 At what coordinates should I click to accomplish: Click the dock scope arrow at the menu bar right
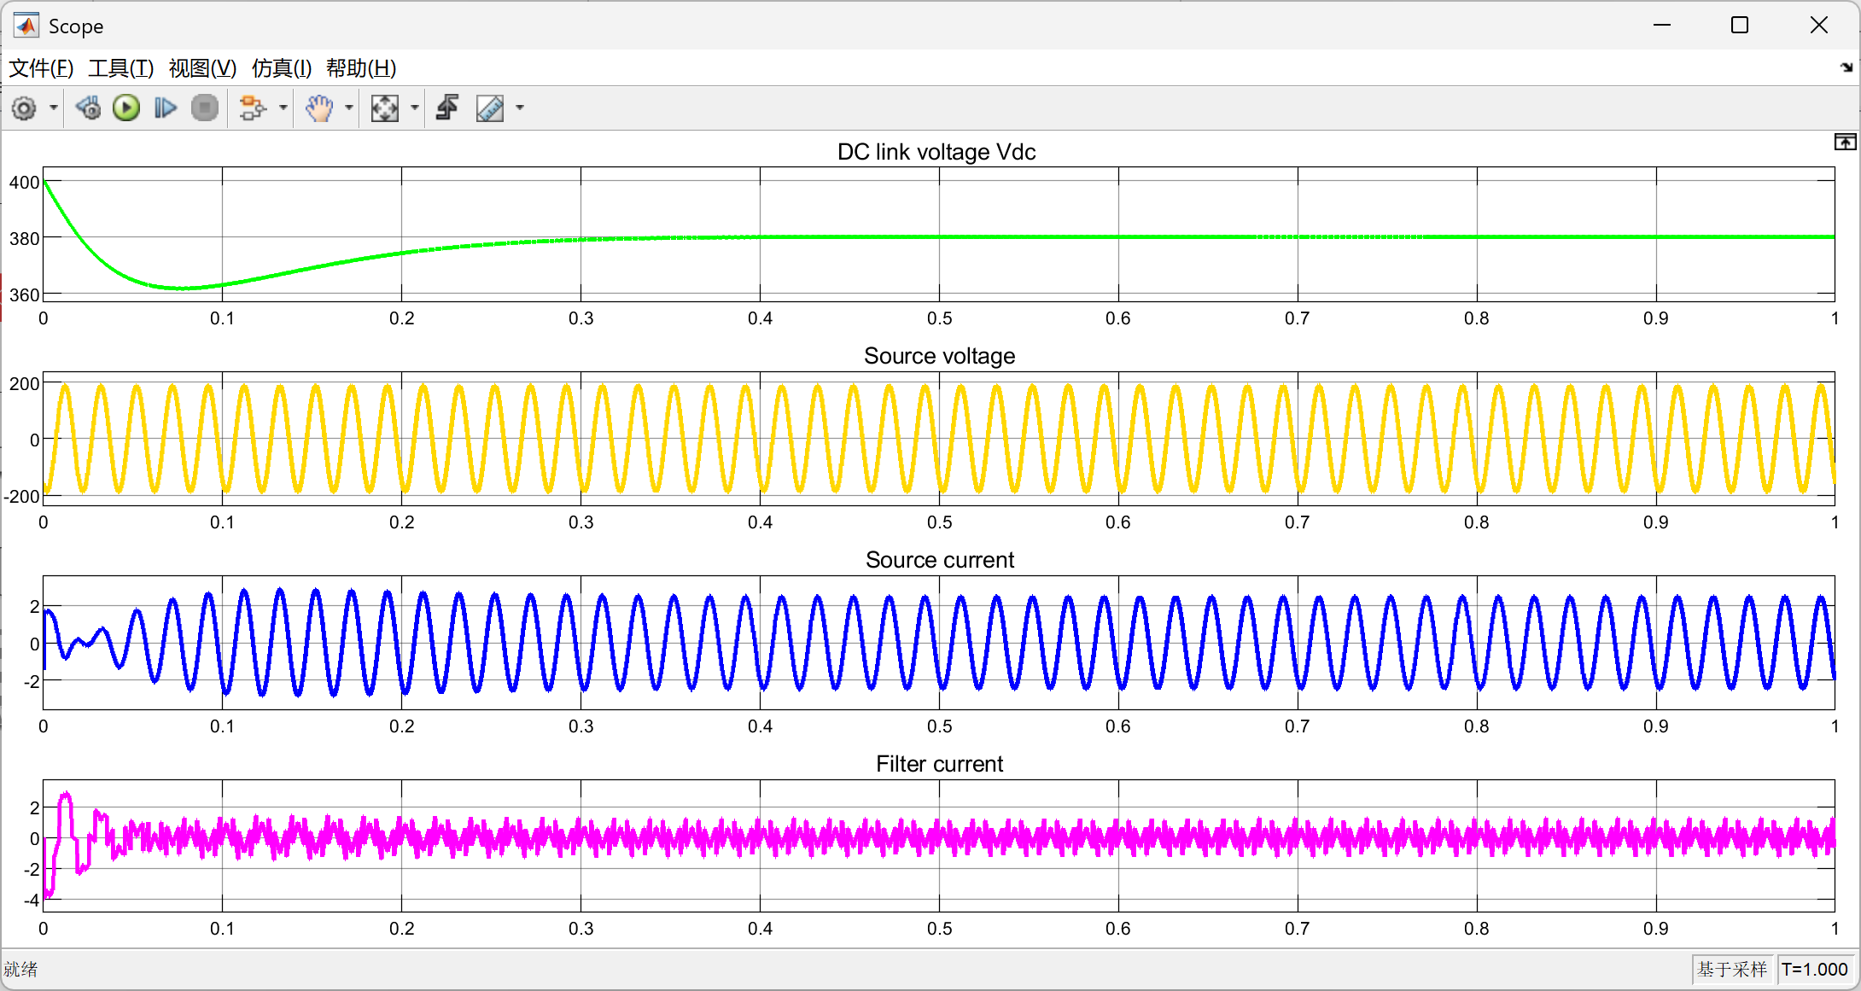point(1846,67)
